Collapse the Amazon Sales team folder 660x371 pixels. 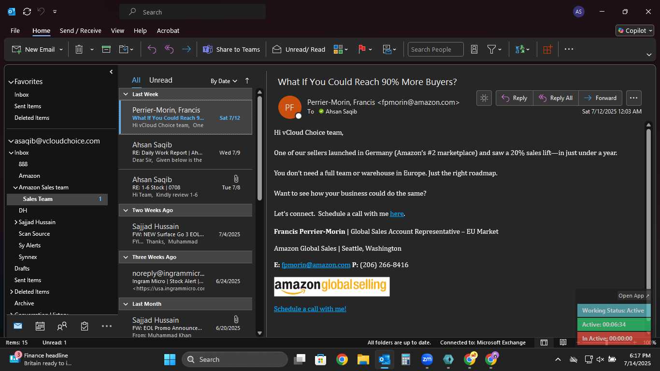coord(15,187)
